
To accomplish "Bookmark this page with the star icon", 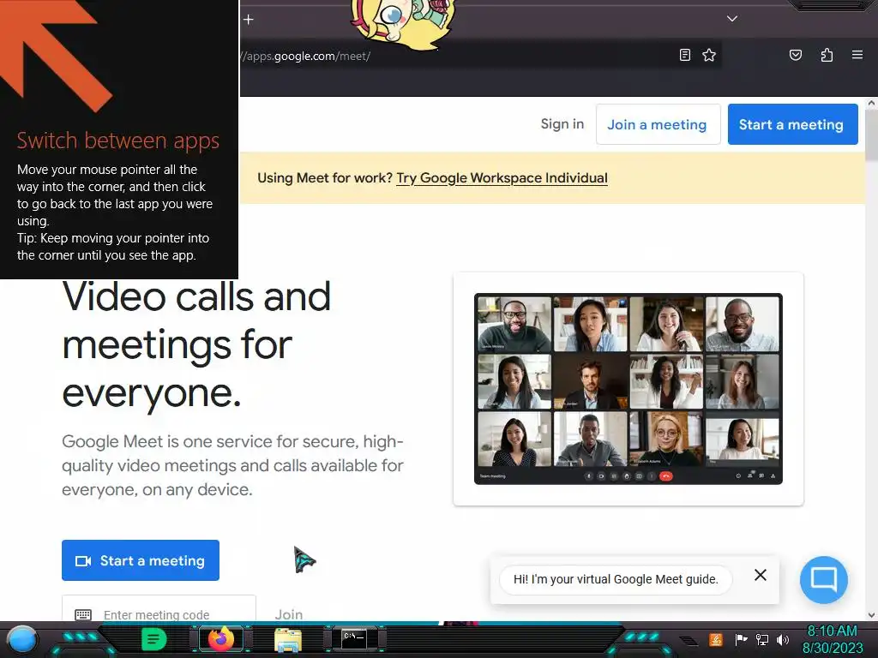I will (x=709, y=55).
